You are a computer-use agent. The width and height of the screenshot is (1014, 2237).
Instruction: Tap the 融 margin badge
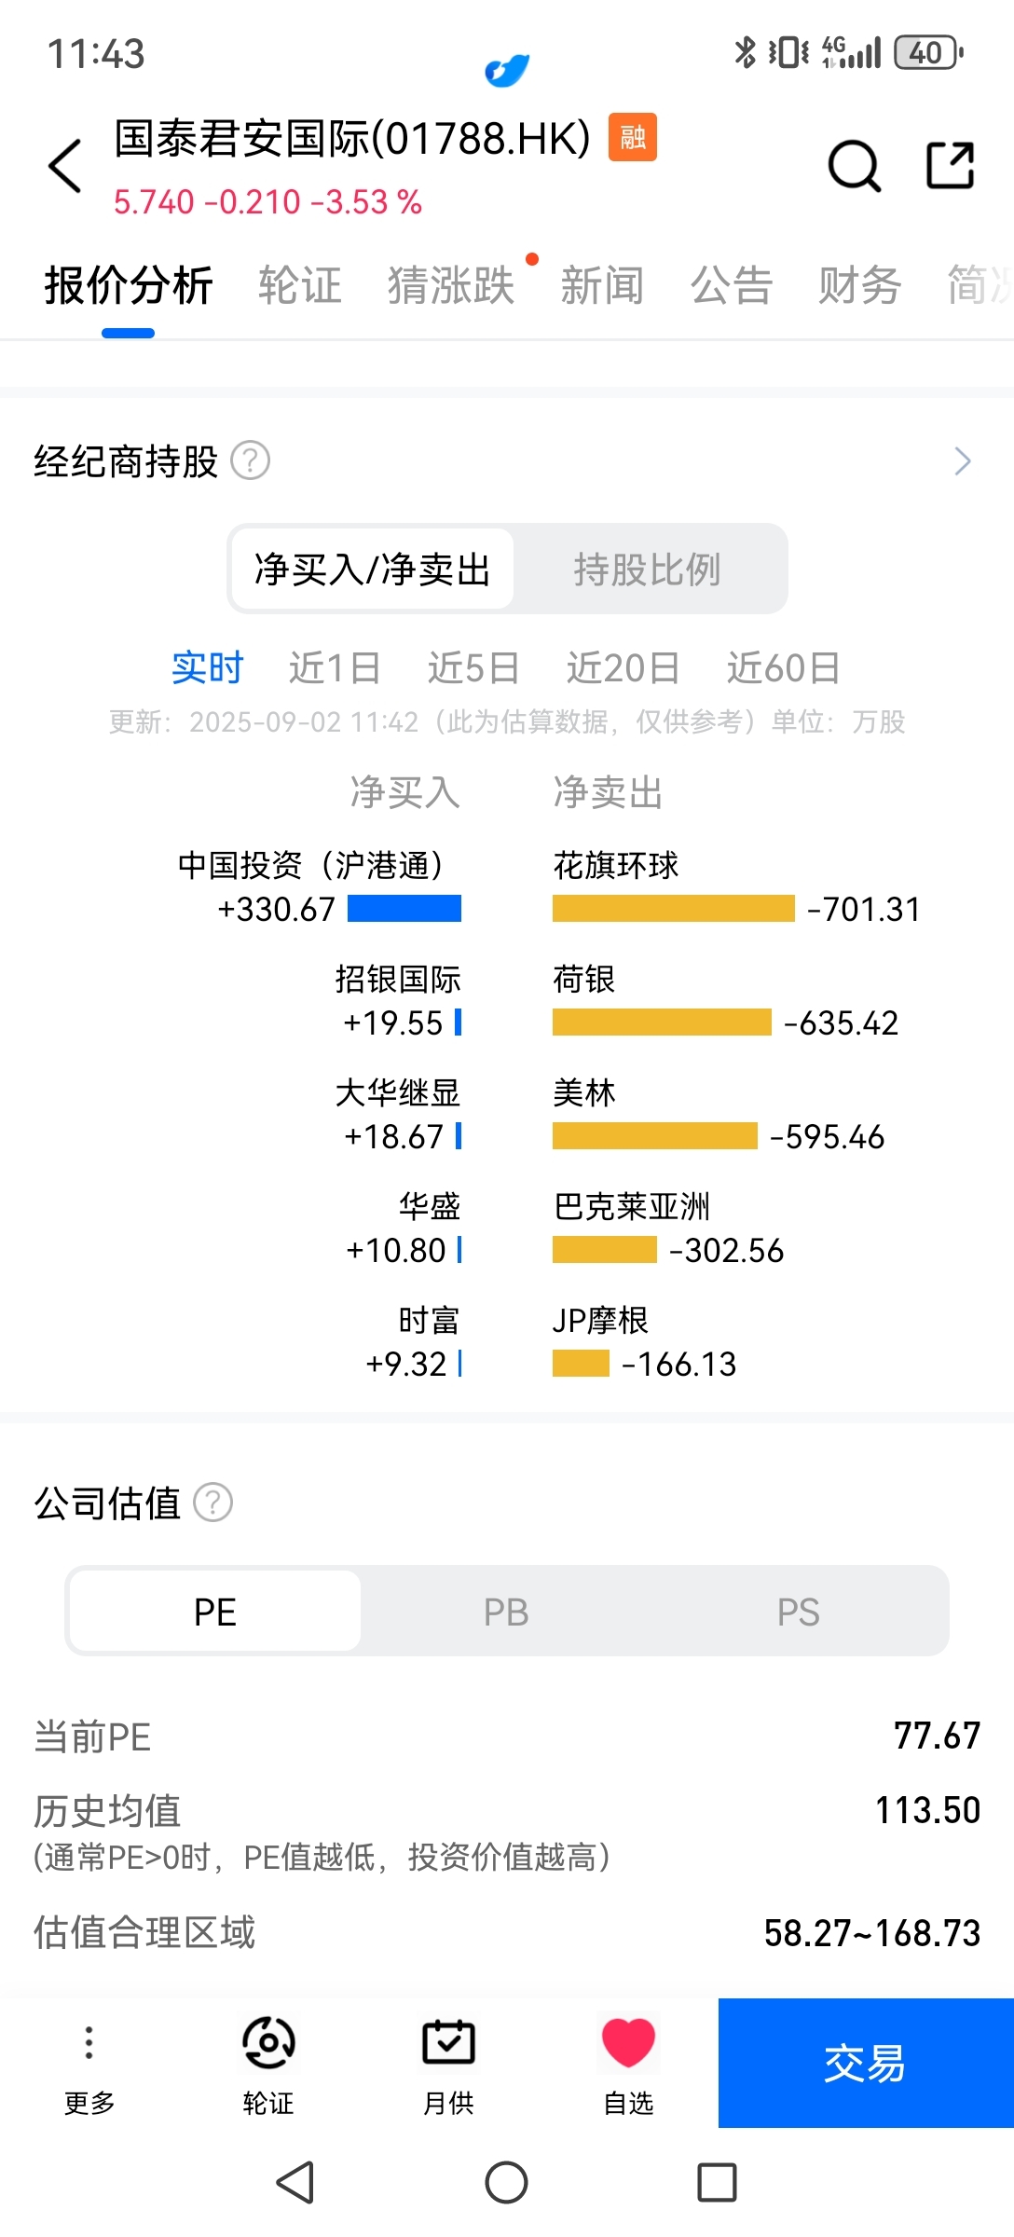[633, 137]
